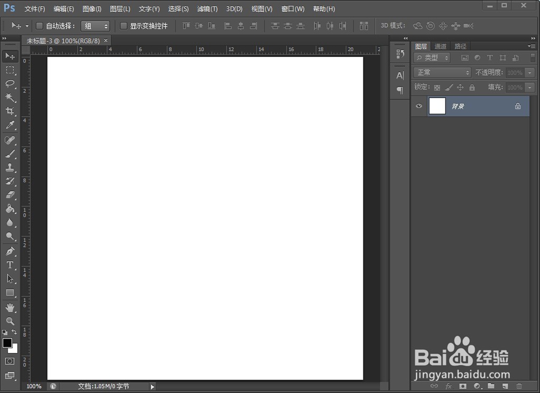Select the Dodge tool

10,236
